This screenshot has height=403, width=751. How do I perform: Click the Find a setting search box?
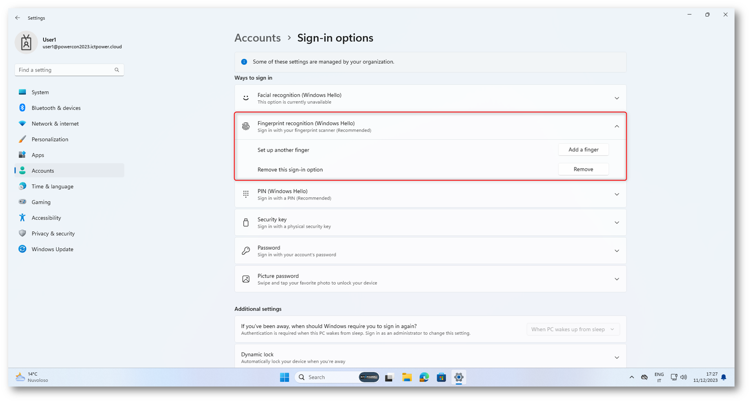click(x=69, y=70)
